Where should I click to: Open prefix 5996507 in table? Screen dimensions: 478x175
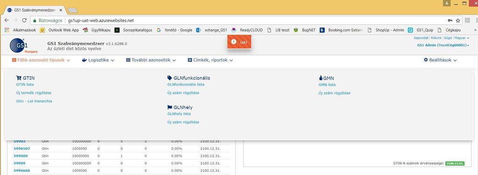(22, 149)
